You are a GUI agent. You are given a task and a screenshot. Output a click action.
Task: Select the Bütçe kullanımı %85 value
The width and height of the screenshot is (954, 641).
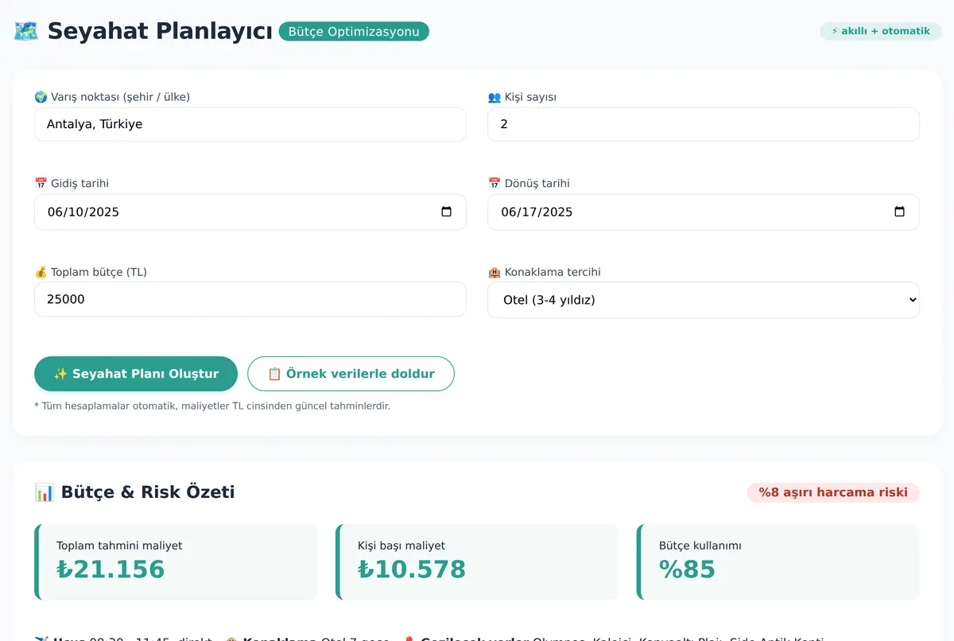point(688,569)
